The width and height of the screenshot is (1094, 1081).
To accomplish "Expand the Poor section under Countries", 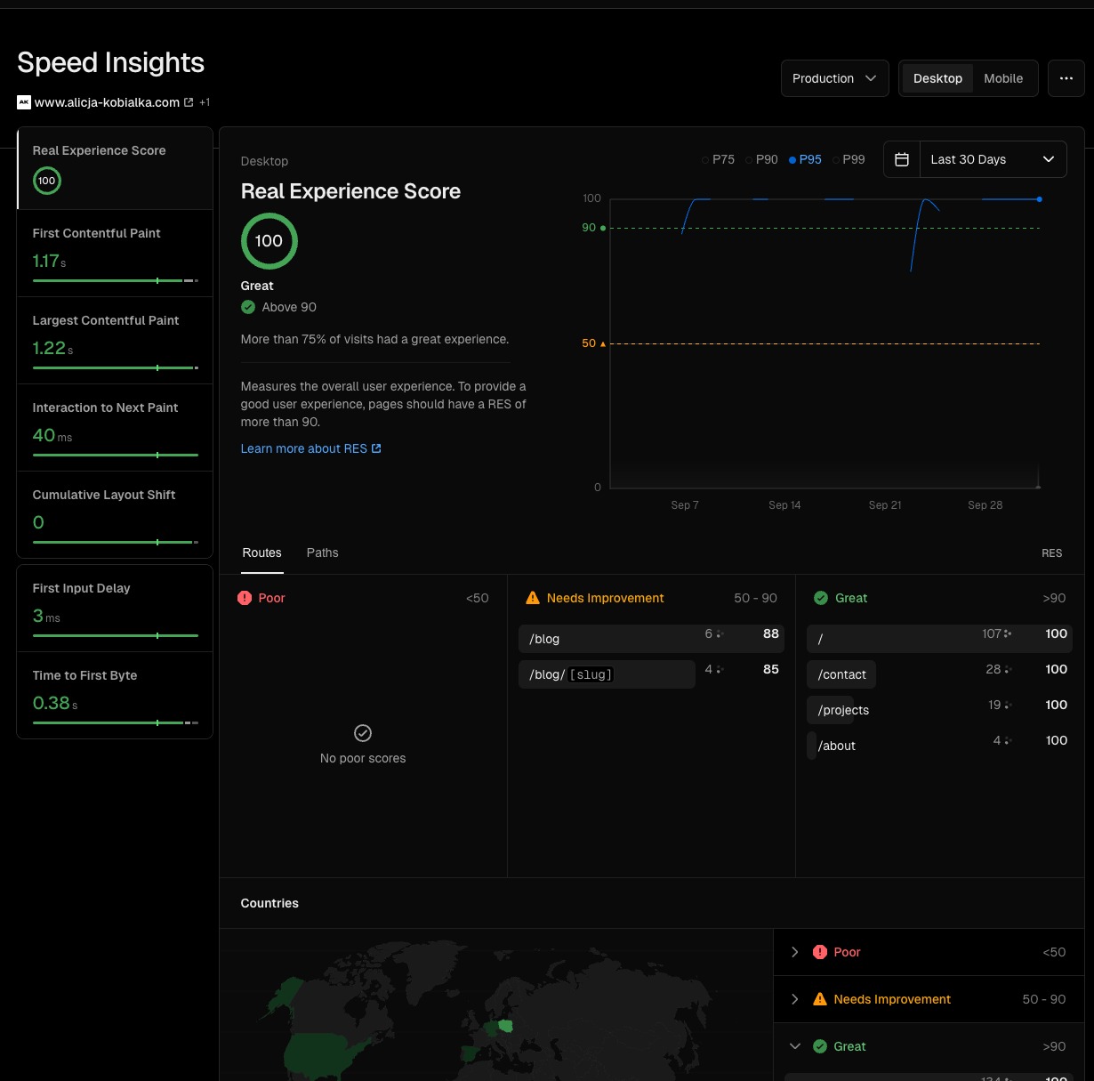I will coord(795,952).
